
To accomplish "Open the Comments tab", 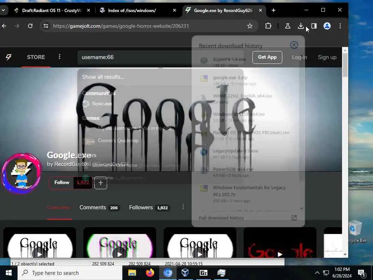I will point(99,207).
